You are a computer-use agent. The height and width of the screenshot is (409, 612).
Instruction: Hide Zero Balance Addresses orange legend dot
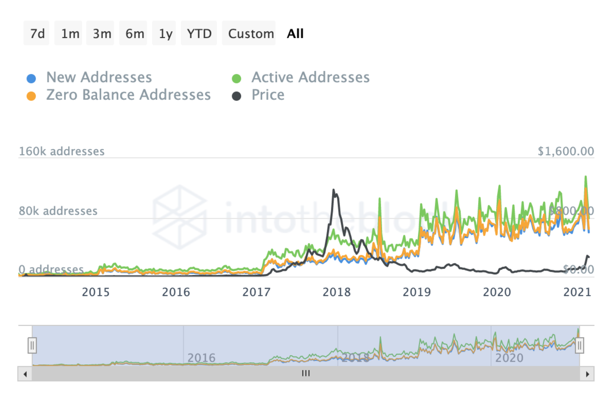(31, 96)
